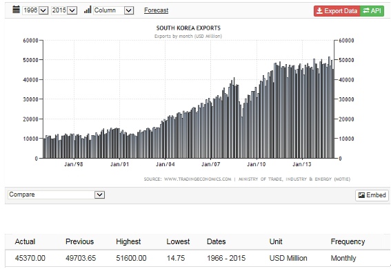
Task: Click the previous value 49703.65
Action: (x=81, y=258)
